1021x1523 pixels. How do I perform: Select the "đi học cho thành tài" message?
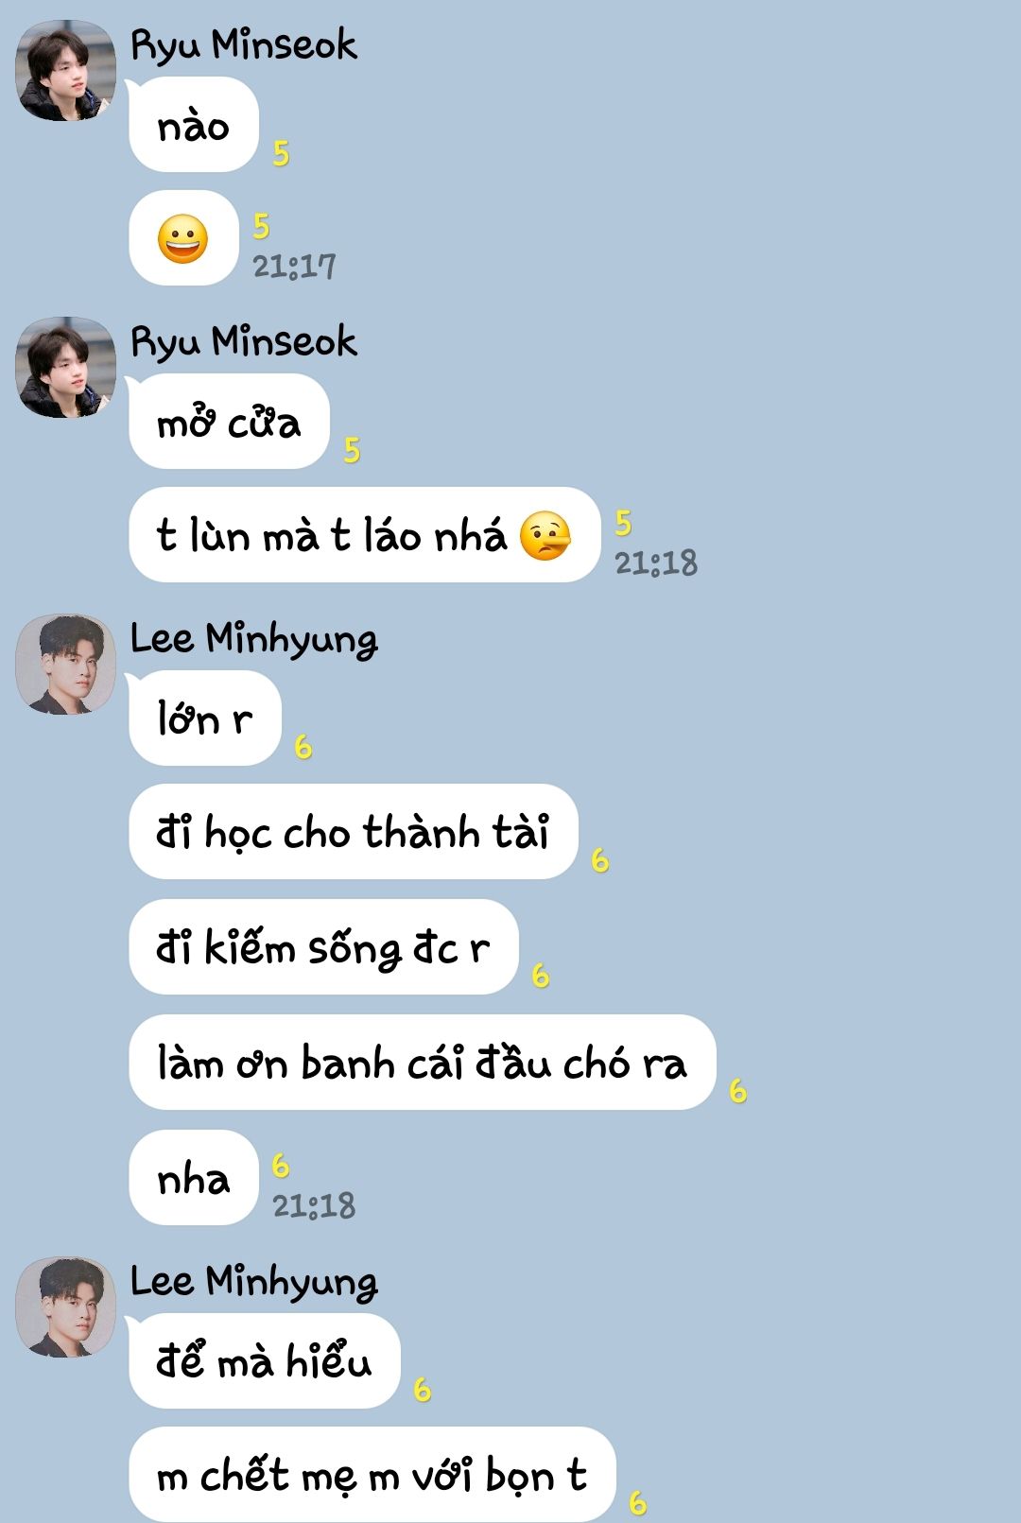354,832
